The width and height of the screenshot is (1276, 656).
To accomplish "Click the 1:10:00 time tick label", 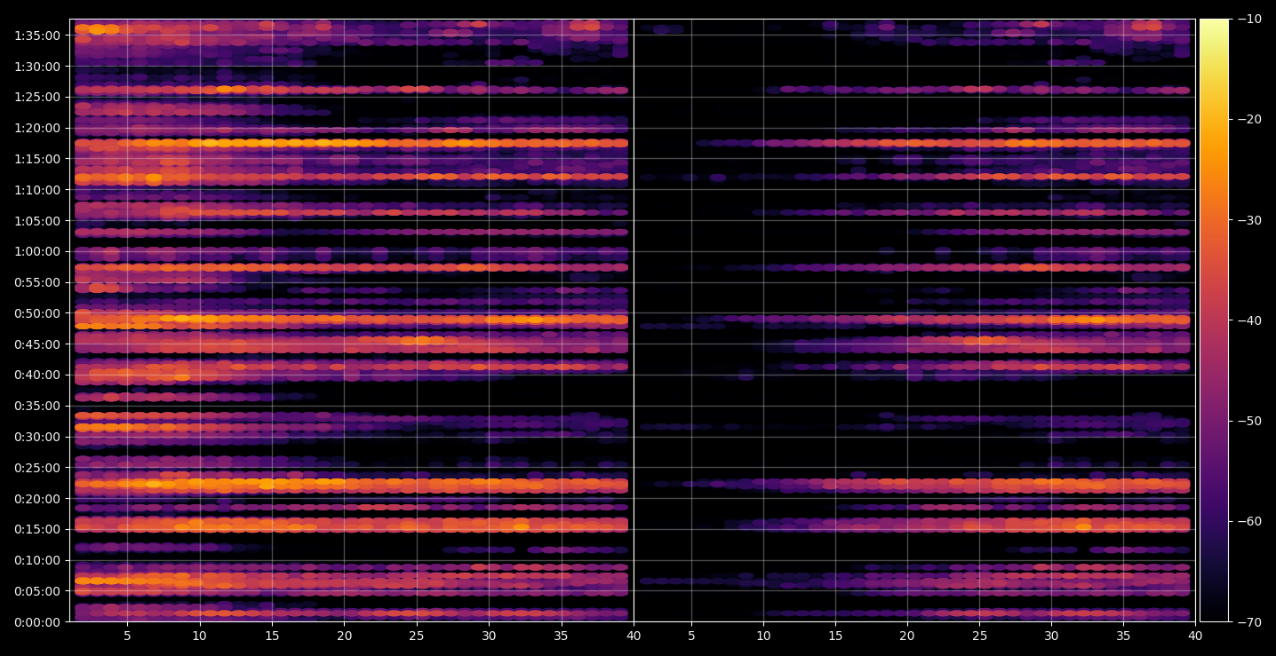I will click(38, 189).
